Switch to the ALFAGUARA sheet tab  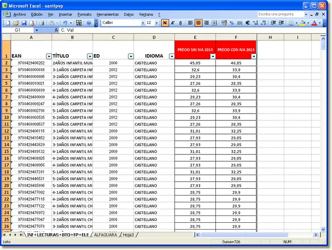[x=105, y=235]
